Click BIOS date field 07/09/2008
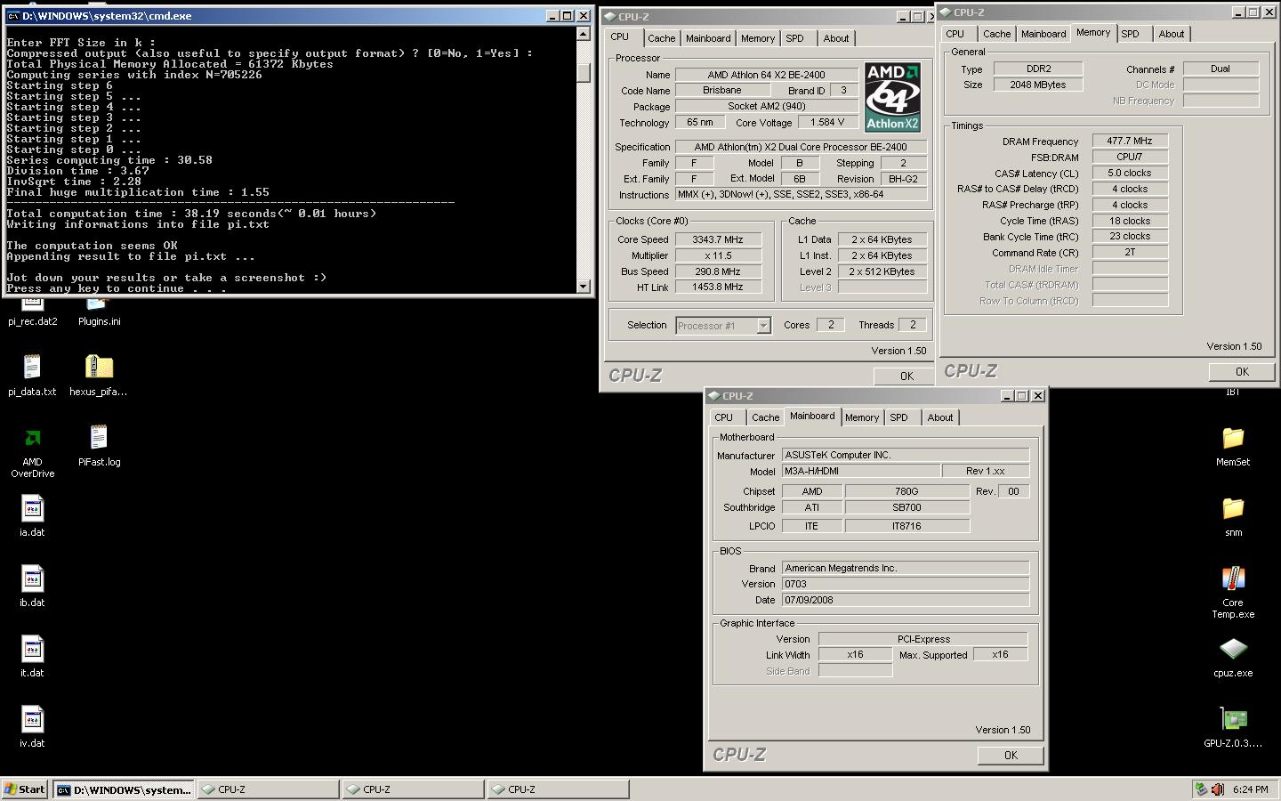The width and height of the screenshot is (1281, 801). pos(906,600)
